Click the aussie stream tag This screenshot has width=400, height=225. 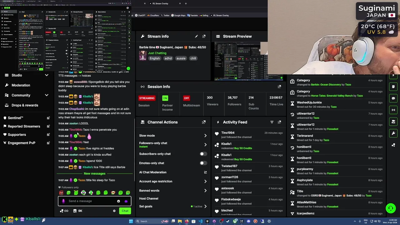point(181,58)
